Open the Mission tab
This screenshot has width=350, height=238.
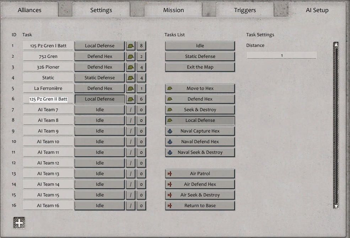[x=173, y=10]
